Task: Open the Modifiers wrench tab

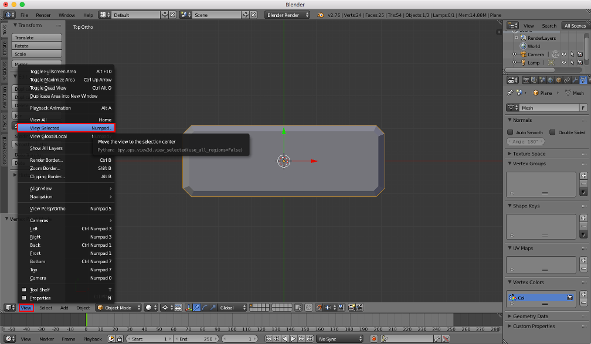Action: click(x=575, y=80)
